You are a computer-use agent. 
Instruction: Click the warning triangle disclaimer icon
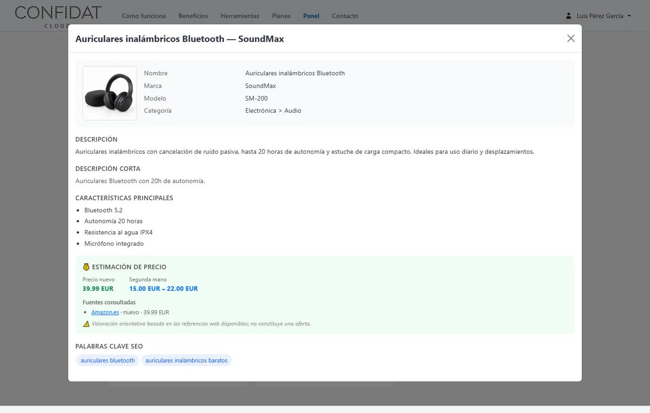[x=86, y=324]
